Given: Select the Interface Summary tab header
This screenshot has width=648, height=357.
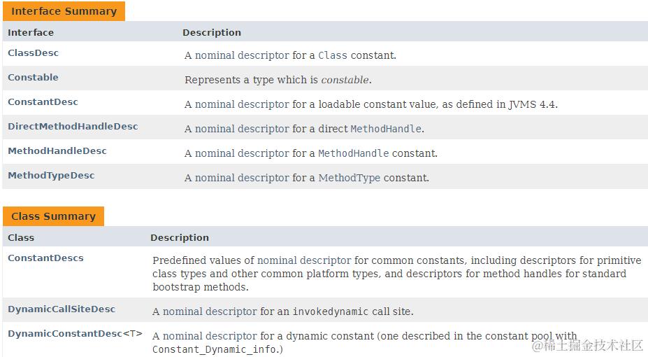Looking at the screenshot, I should pyautogui.click(x=64, y=11).
